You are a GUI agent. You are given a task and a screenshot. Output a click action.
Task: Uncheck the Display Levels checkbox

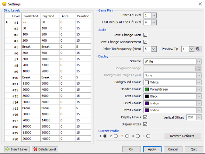145,117
